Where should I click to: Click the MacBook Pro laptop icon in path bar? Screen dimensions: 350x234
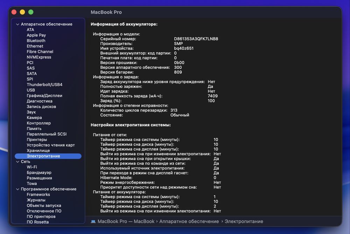tap(93, 221)
